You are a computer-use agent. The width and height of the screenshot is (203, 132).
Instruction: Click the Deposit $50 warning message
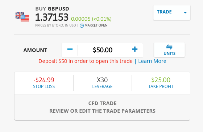tap(86, 61)
